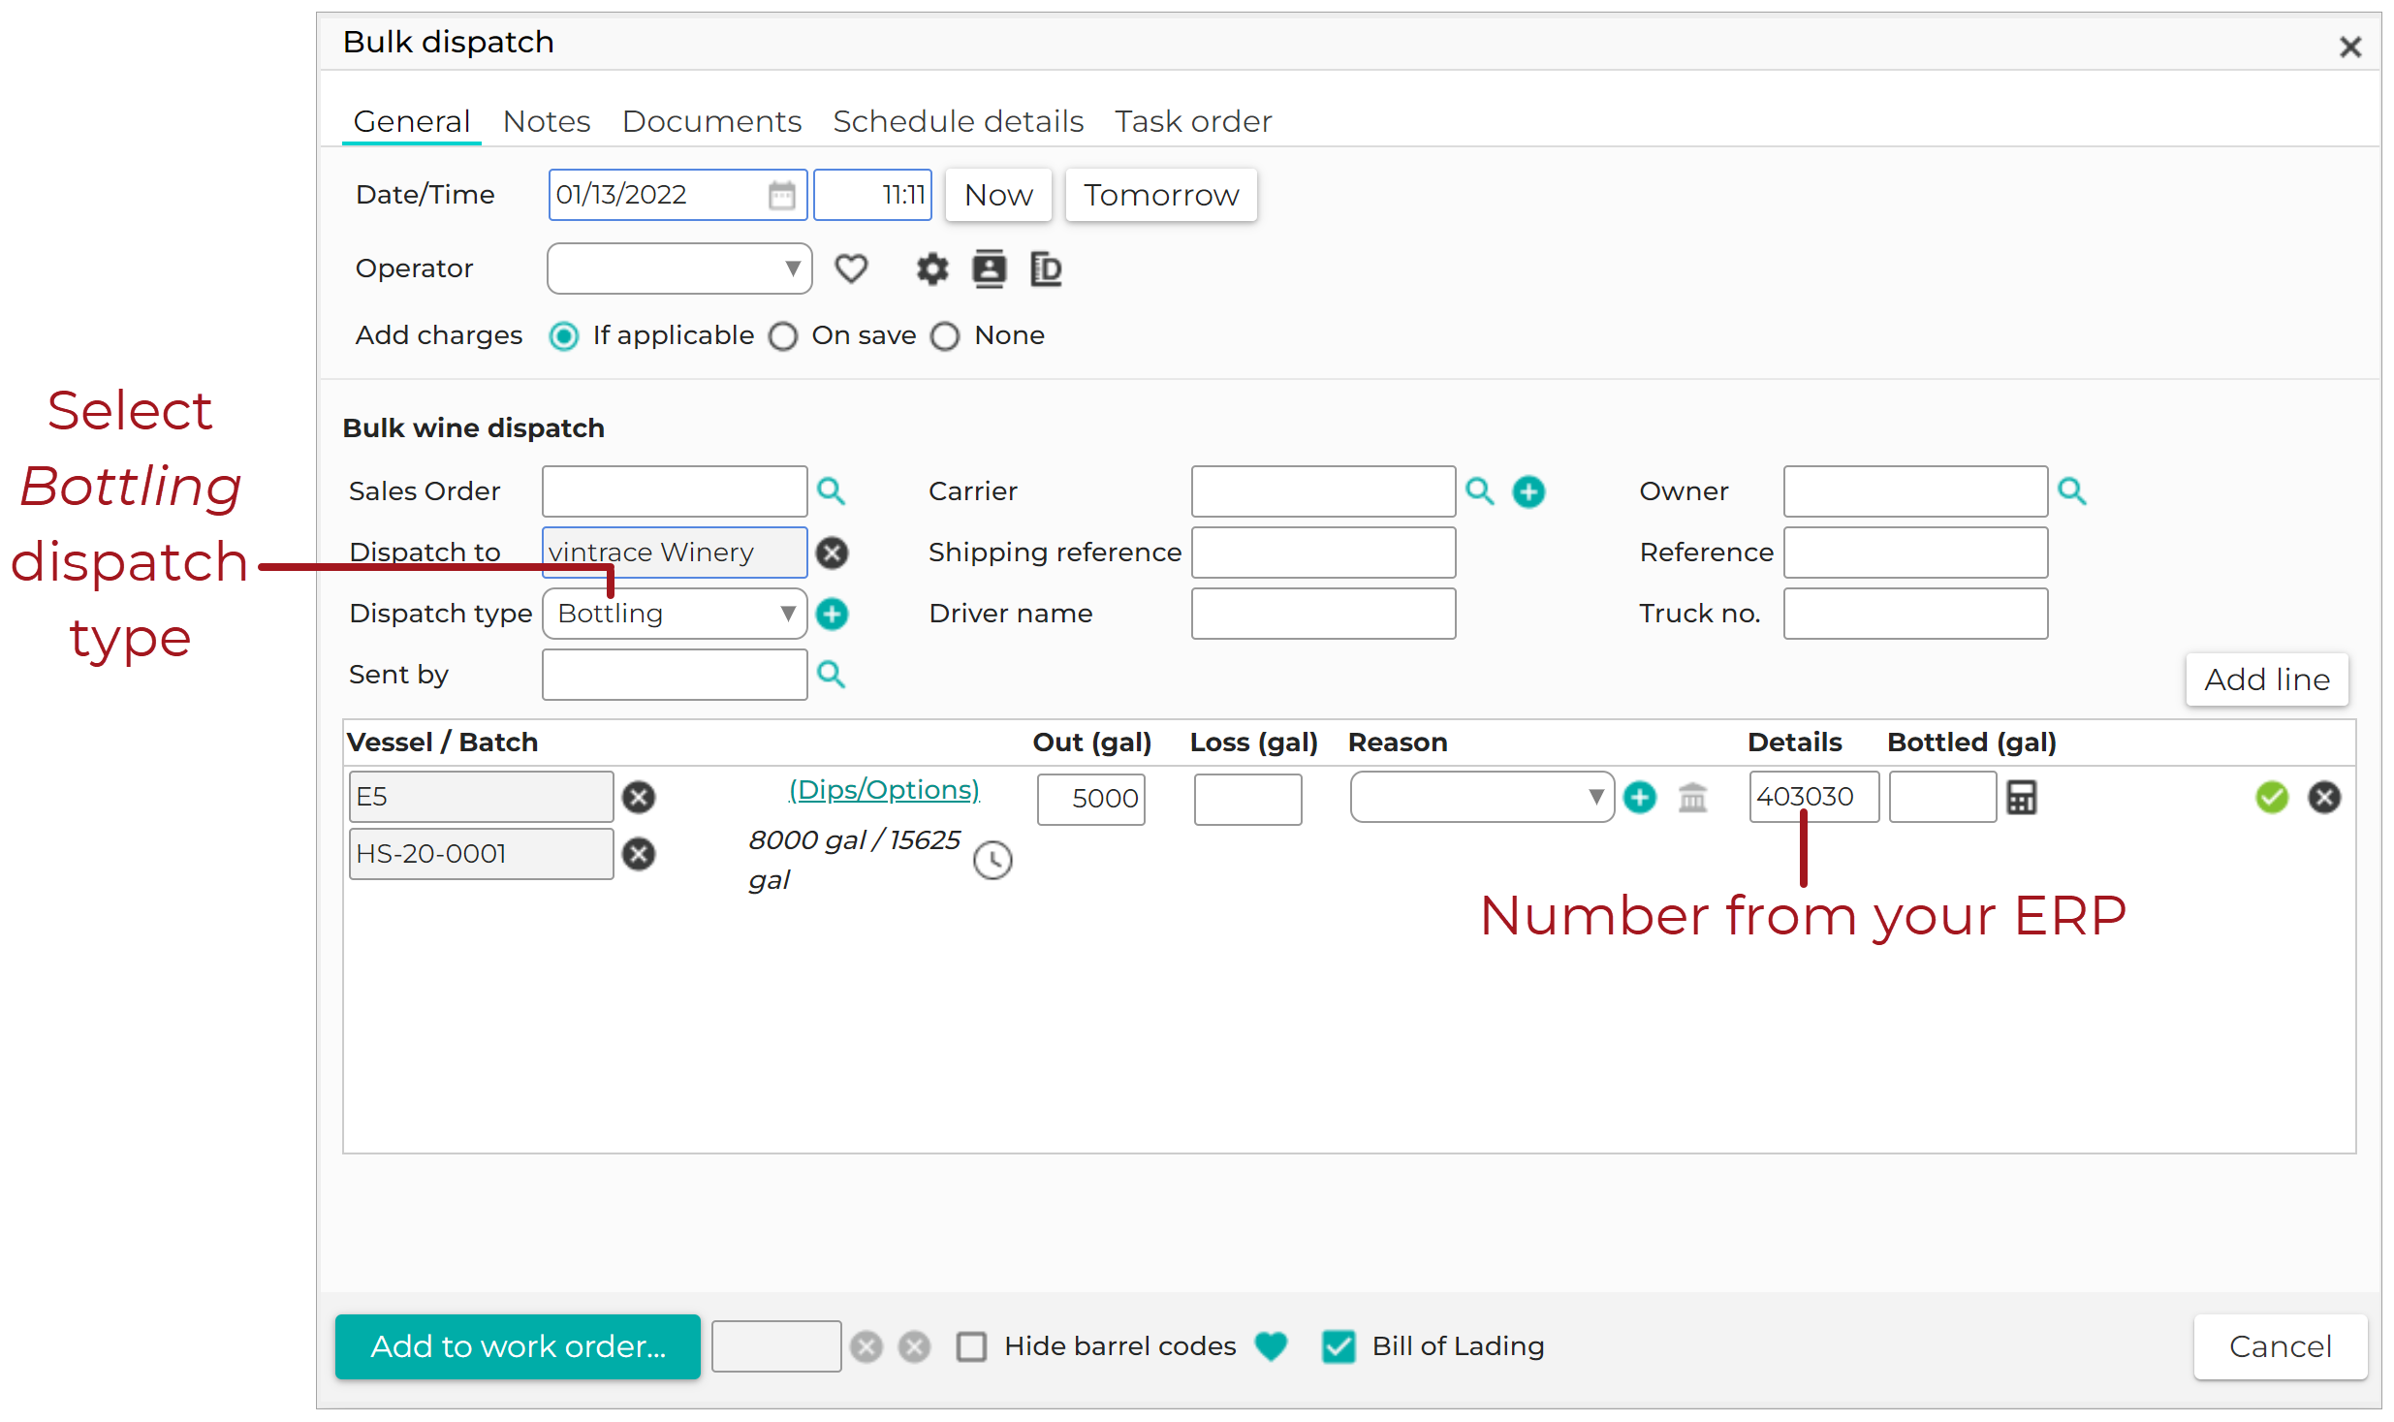Click the Add line button

(x=2267, y=679)
